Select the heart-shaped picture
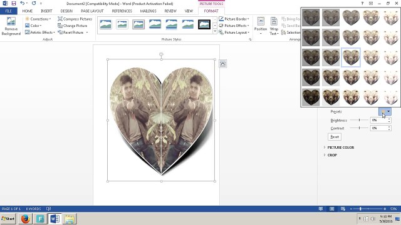401x225 pixels. pyautogui.click(x=161, y=121)
